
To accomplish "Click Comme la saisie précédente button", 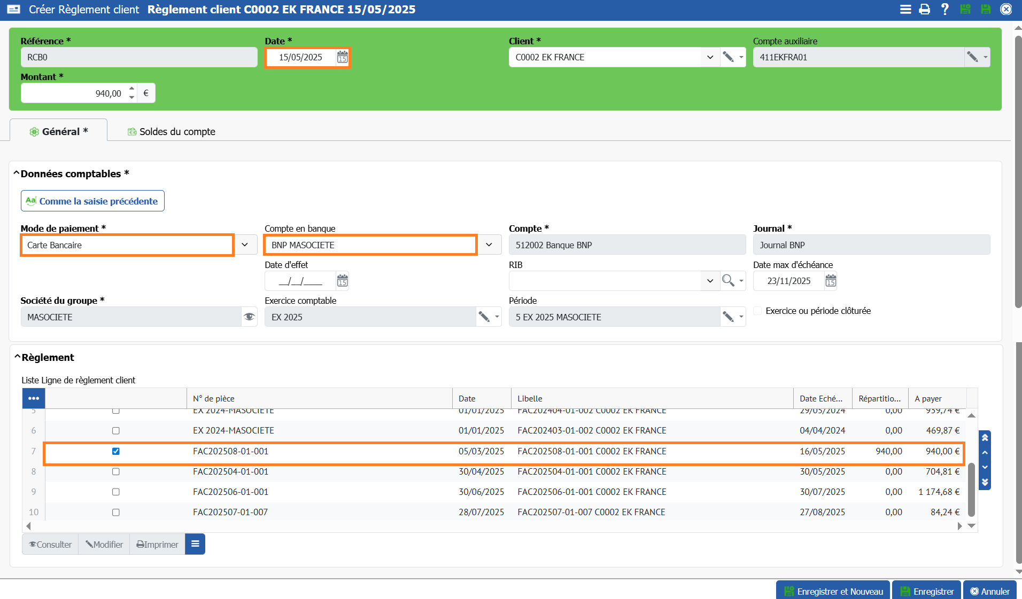I will coord(92,201).
